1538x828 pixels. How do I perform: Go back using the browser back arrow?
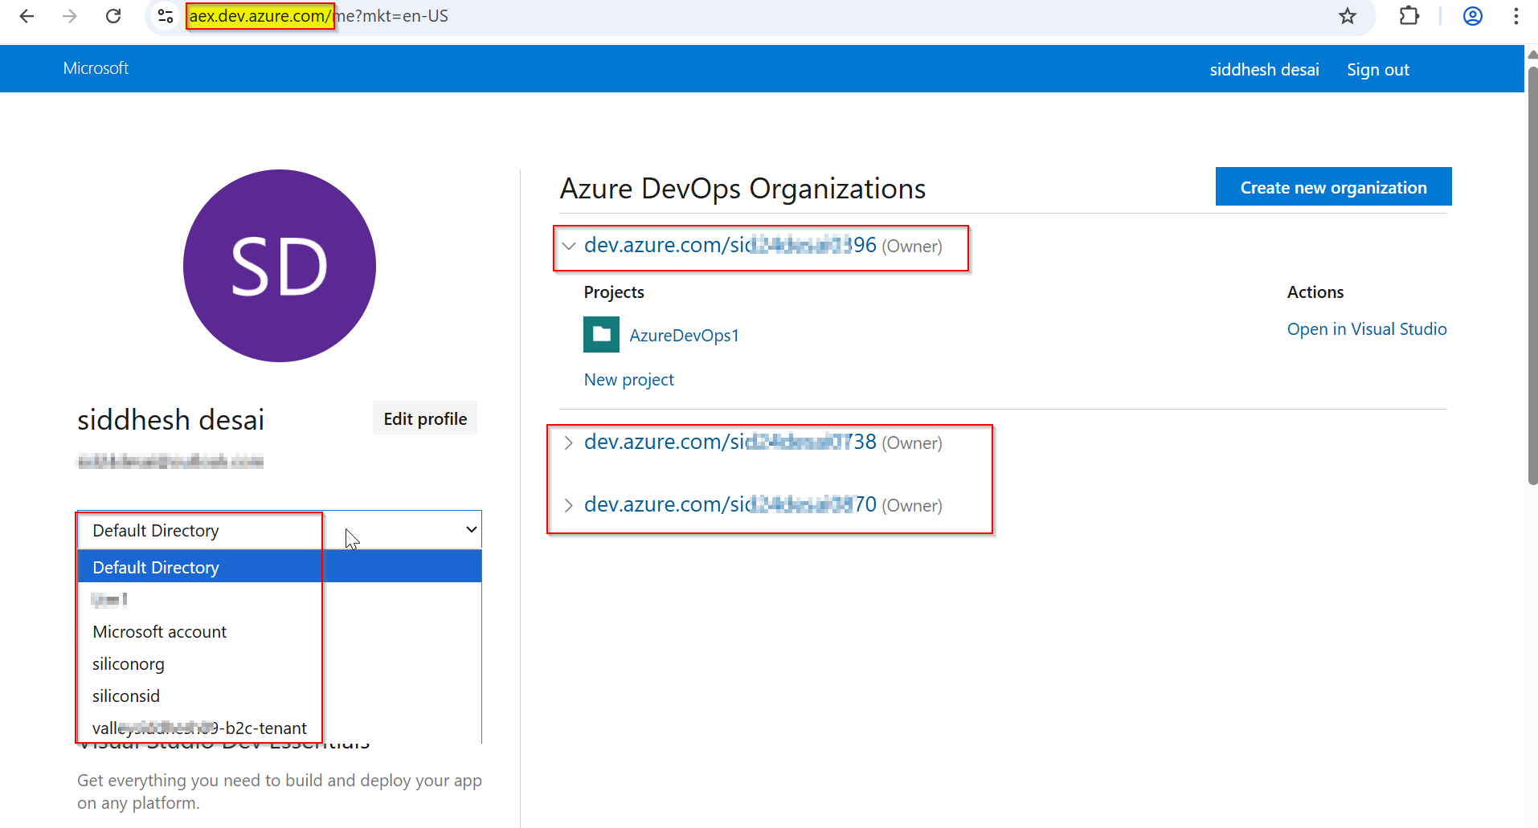pyautogui.click(x=27, y=16)
